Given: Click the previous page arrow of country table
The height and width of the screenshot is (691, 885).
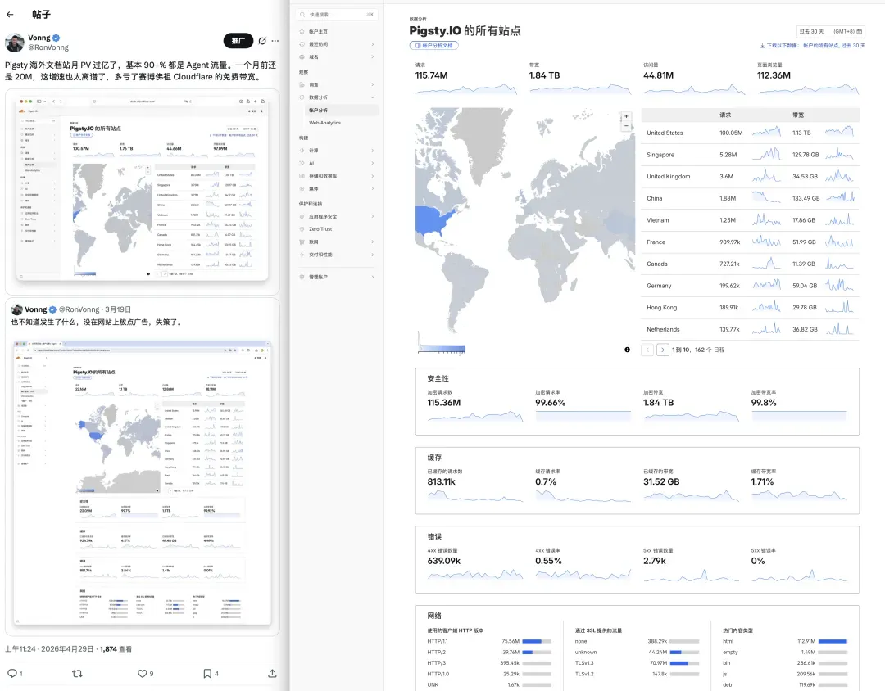Looking at the screenshot, I should click(x=647, y=350).
